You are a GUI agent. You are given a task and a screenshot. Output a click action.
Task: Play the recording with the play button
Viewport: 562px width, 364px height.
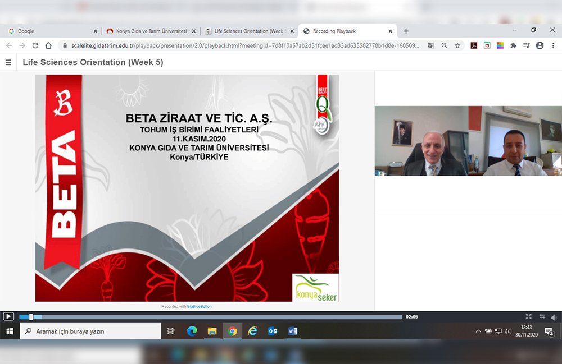tap(8, 316)
